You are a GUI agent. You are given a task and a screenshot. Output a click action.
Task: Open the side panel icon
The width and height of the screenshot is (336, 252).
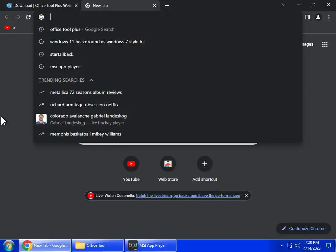click(308, 17)
